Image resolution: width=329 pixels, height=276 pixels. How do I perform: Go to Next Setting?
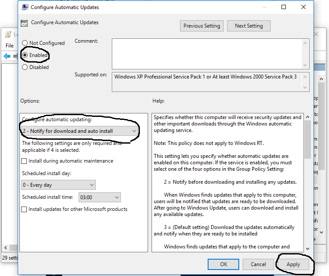point(249,26)
